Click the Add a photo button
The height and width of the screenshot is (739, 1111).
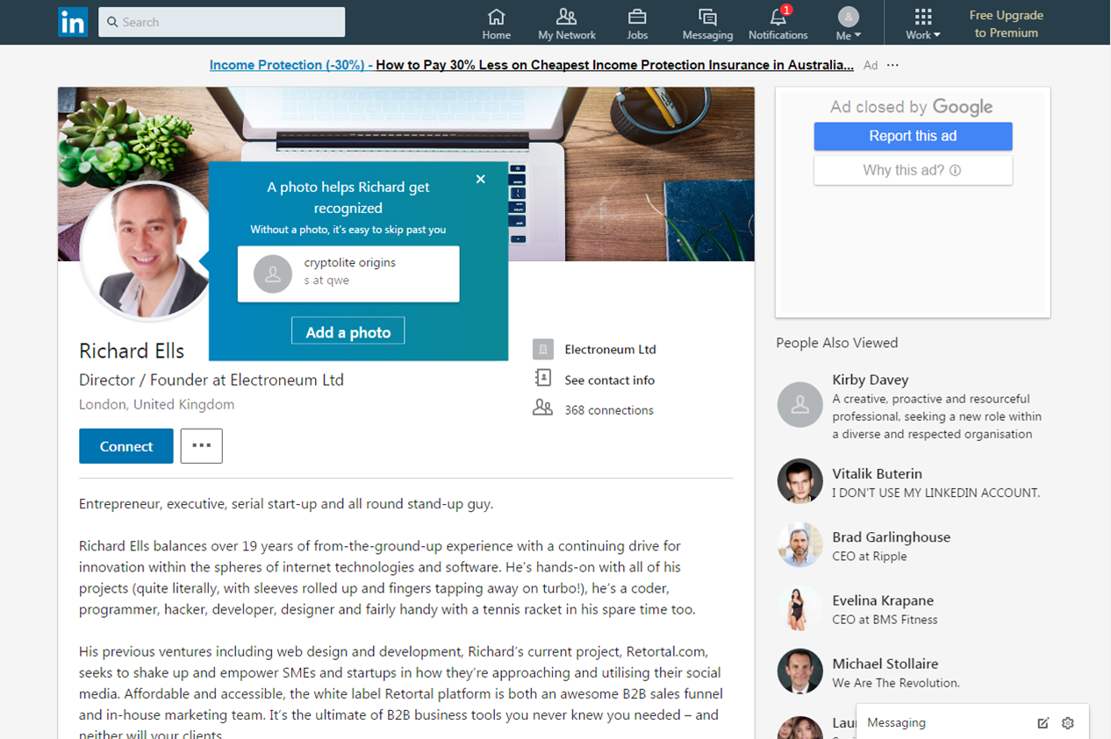tap(348, 331)
